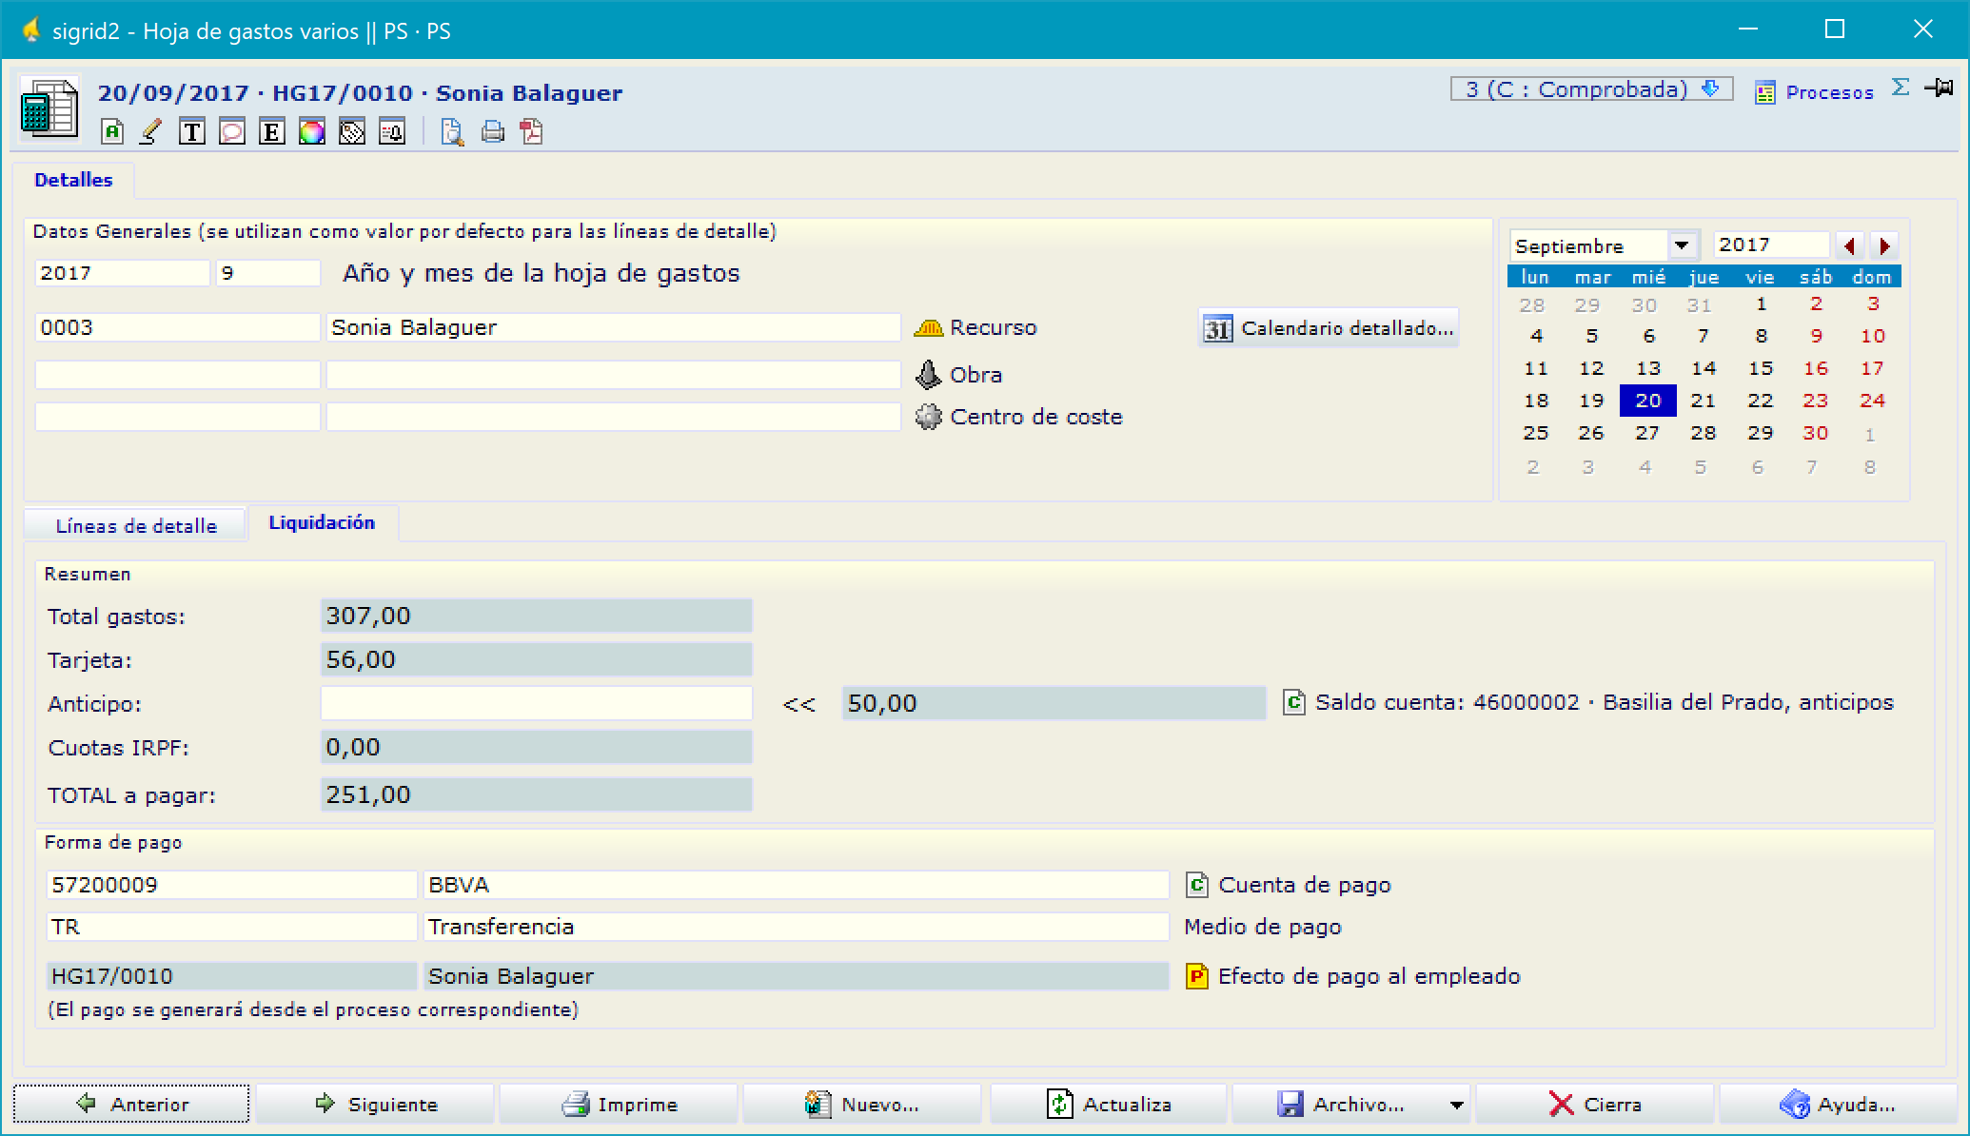The height and width of the screenshot is (1136, 1970).
Task: Click the Imprime button
Action: (x=619, y=1104)
